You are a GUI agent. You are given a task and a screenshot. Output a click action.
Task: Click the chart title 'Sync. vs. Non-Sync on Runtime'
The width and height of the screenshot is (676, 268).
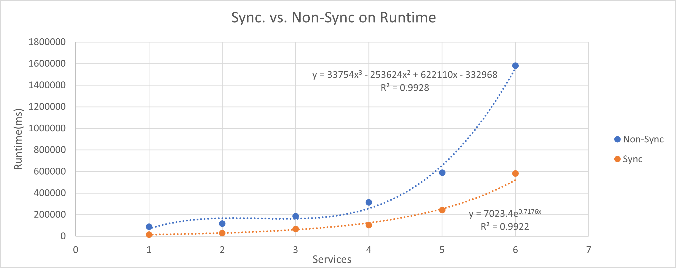point(333,18)
